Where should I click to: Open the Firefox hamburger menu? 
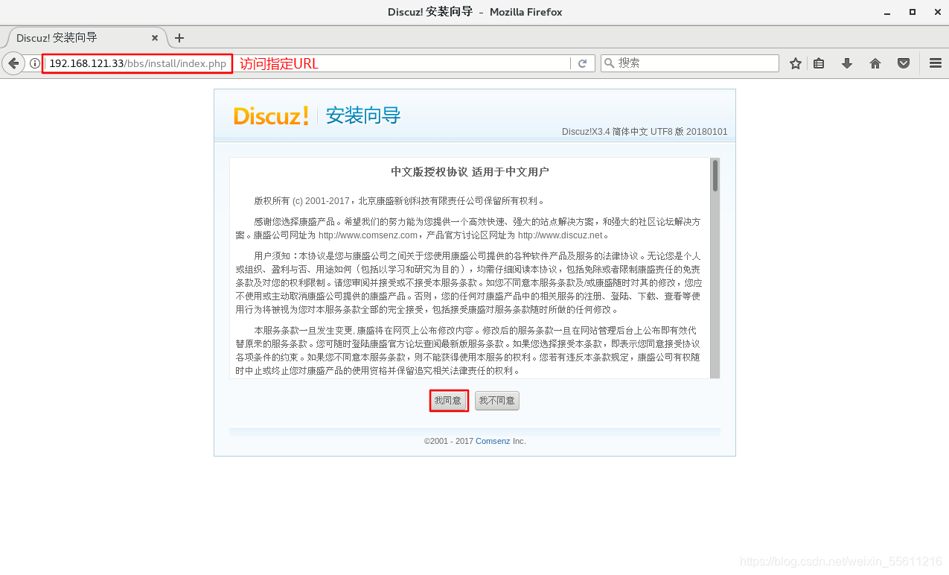pos(936,63)
